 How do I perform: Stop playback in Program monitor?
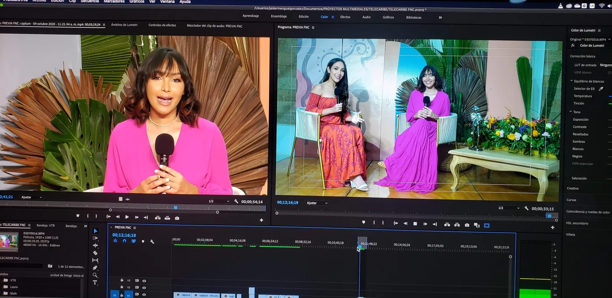click(415, 224)
